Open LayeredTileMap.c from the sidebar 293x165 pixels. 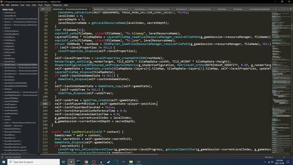coord(11,98)
